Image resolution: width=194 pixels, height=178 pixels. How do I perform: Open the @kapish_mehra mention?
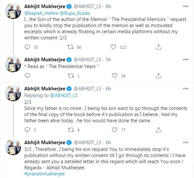pos(38,13)
